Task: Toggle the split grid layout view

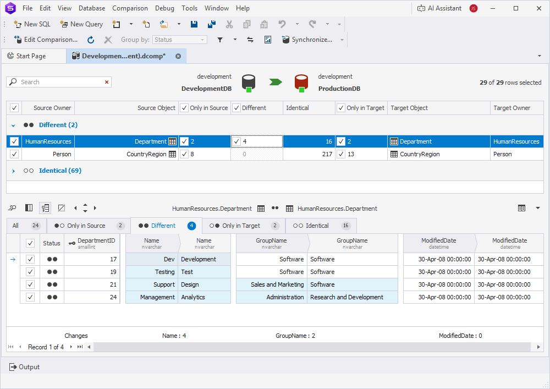Action: pyautogui.click(x=29, y=208)
